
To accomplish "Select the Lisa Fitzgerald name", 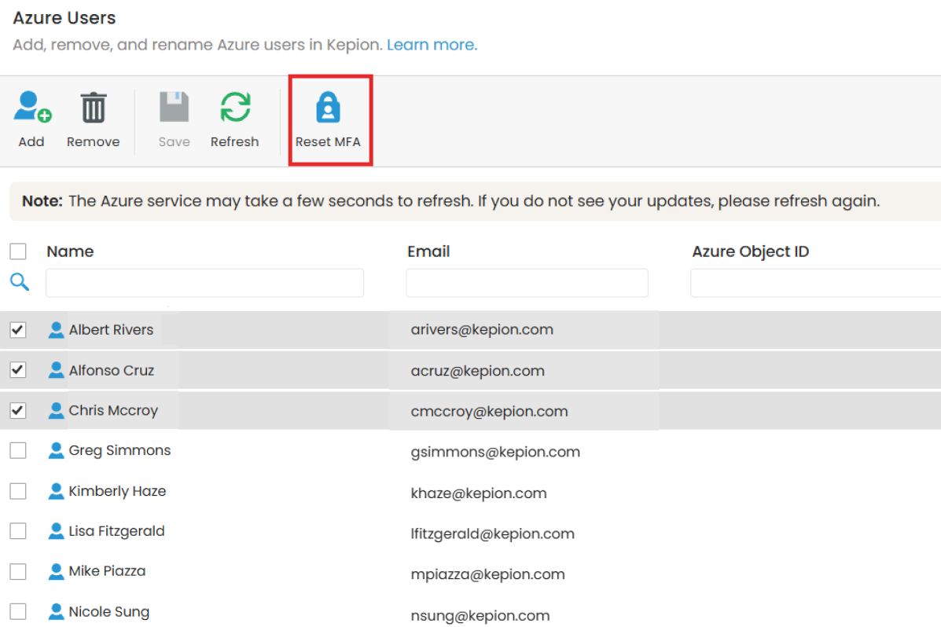I will (x=117, y=532).
